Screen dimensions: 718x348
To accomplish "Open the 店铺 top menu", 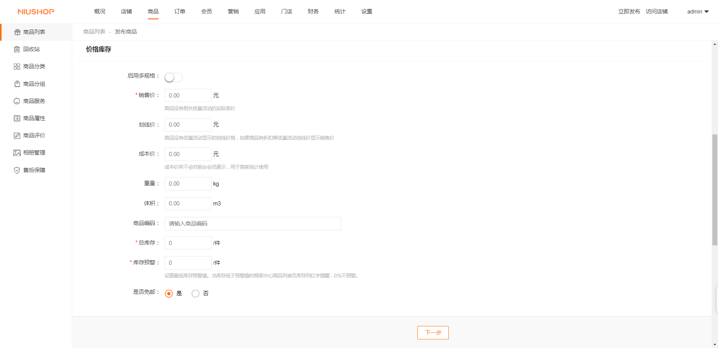I will point(126,12).
